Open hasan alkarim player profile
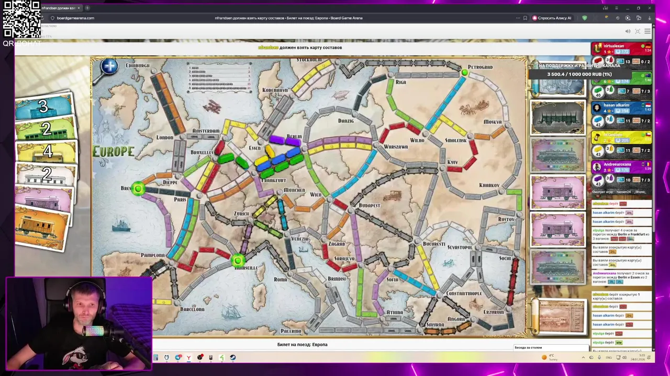 pyautogui.click(x=616, y=105)
